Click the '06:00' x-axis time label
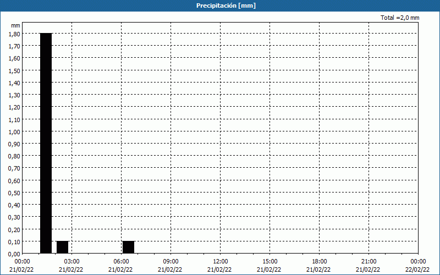Screen dimensions: 440x275 [121, 262]
